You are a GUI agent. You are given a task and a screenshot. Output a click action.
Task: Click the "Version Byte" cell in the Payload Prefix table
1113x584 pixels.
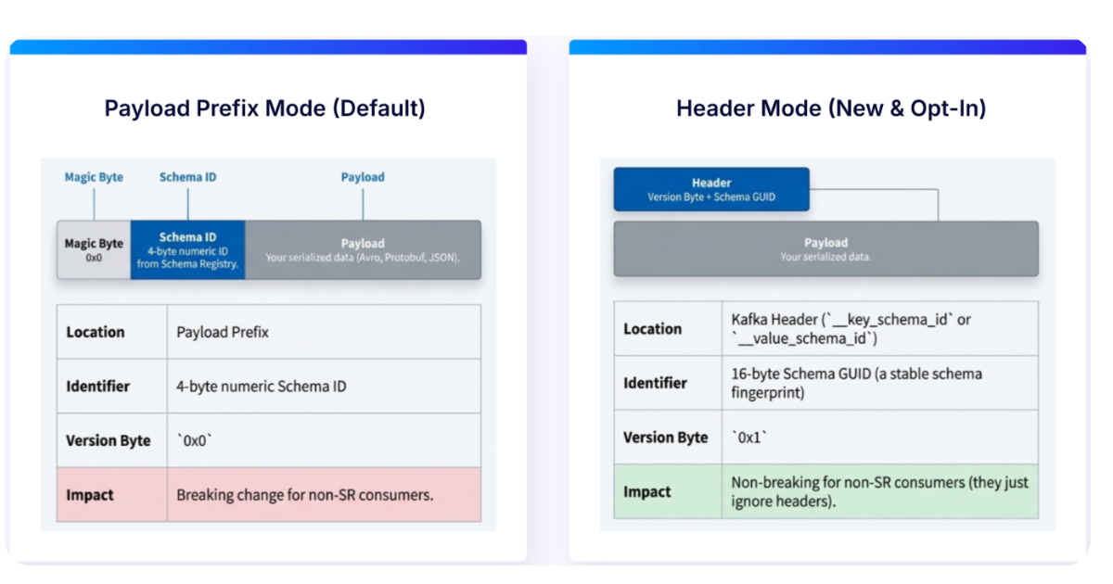112,440
